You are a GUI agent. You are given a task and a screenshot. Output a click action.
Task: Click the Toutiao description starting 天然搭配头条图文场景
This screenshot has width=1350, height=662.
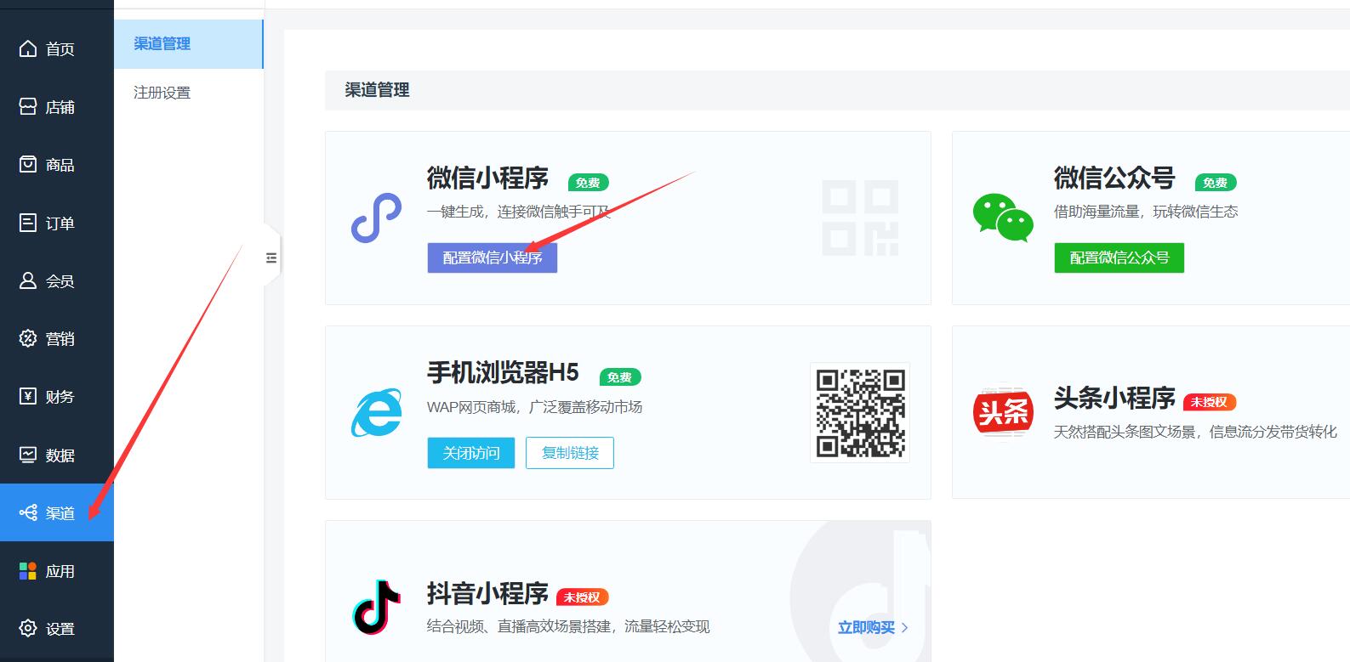tap(1195, 432)
